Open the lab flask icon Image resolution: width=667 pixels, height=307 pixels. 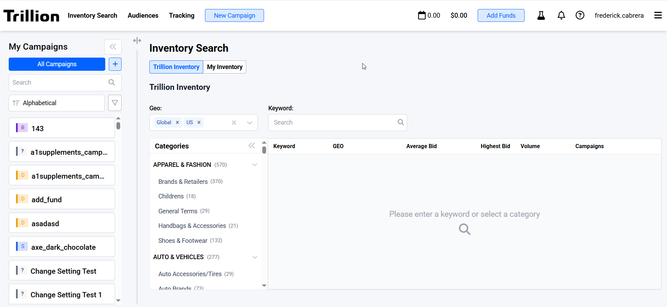pos(541,15)
